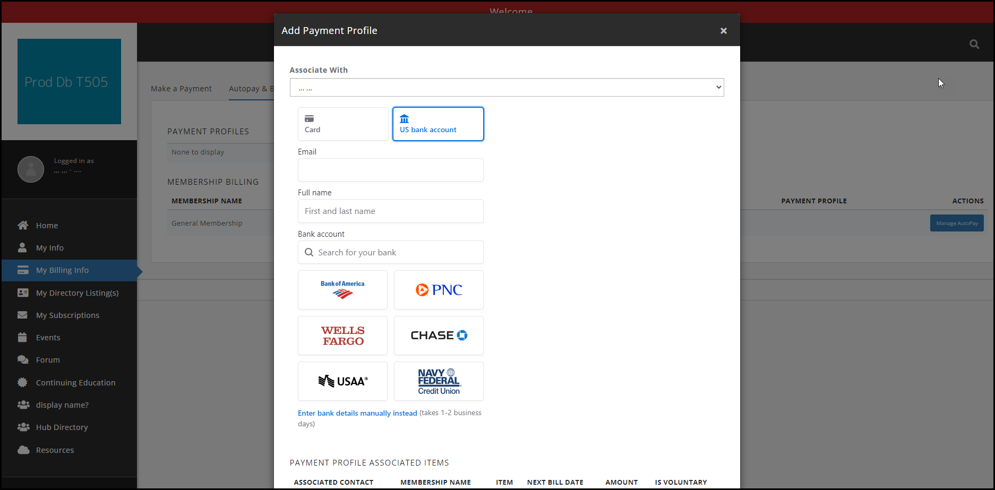Click the My Subscriptions envelope icon
995x490 pixels.
point(22,315)
